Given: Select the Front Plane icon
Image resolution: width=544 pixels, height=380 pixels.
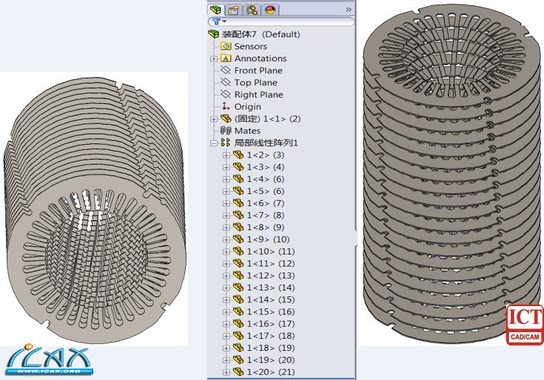Looking at the screenshot, I should click(x=226, y=70).
